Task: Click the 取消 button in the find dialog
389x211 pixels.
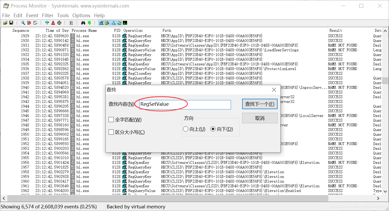Action: click(260, 118)
